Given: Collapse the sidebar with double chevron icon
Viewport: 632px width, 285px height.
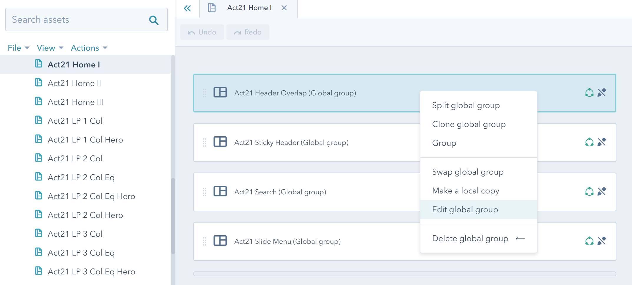Looking at the screenshot, I should click(187, 8).
